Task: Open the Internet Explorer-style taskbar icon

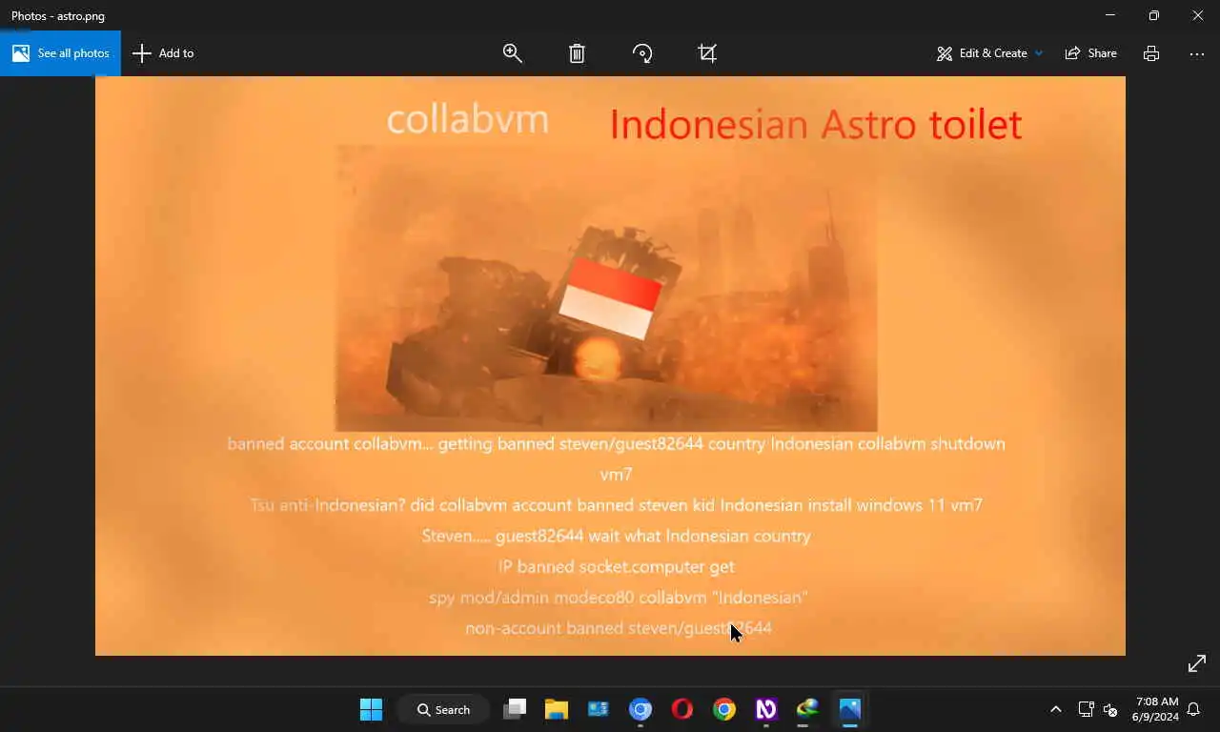Action: click(x=808, y=709)
